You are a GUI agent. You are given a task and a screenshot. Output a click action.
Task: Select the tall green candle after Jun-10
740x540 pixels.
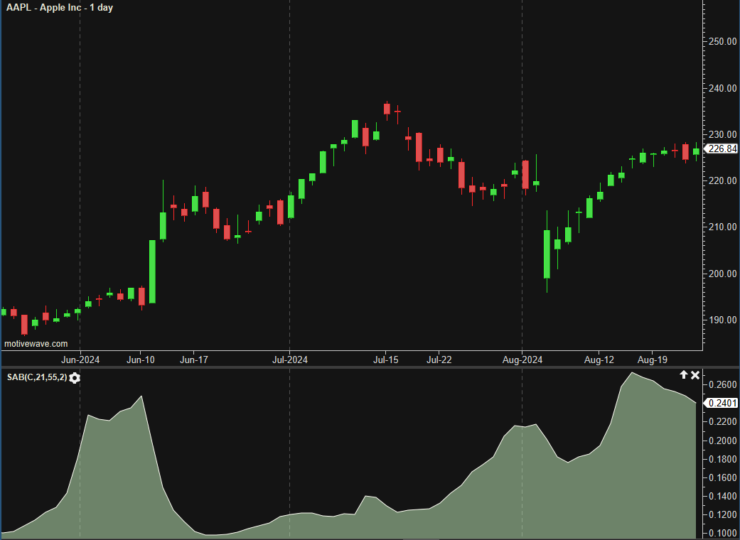click(152, 271)
